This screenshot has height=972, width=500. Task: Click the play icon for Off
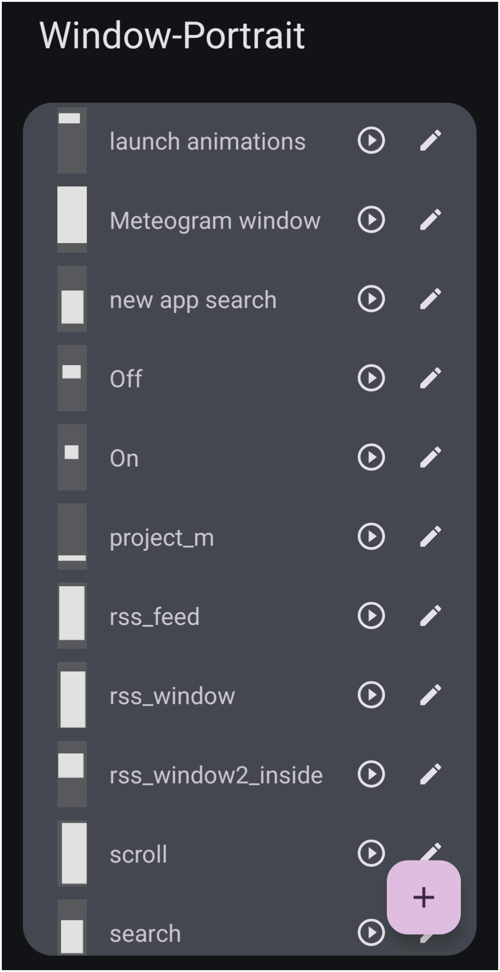point(371,378)
